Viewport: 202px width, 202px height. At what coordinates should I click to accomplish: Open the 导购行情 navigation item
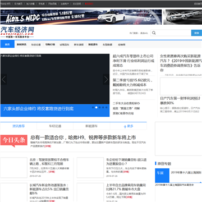(50, 44)
